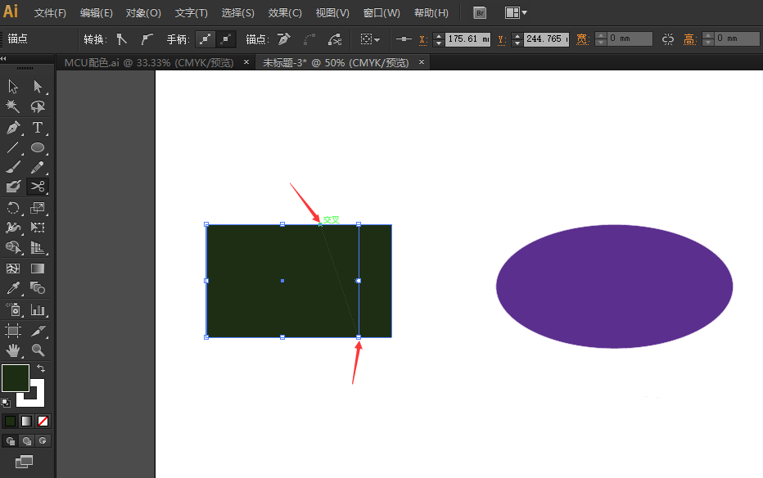The width and height of the screenshot is (763, 478).
Task: Switch to the MCU配色.ai document tab
Action: click(149, 62)
